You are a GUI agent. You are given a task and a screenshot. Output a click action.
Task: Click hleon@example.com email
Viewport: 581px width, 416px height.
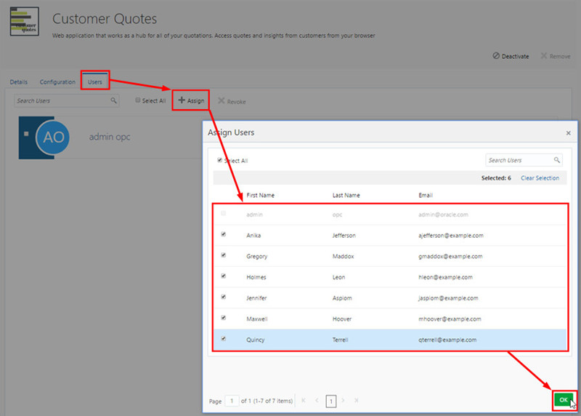click(x=445, y=277)
